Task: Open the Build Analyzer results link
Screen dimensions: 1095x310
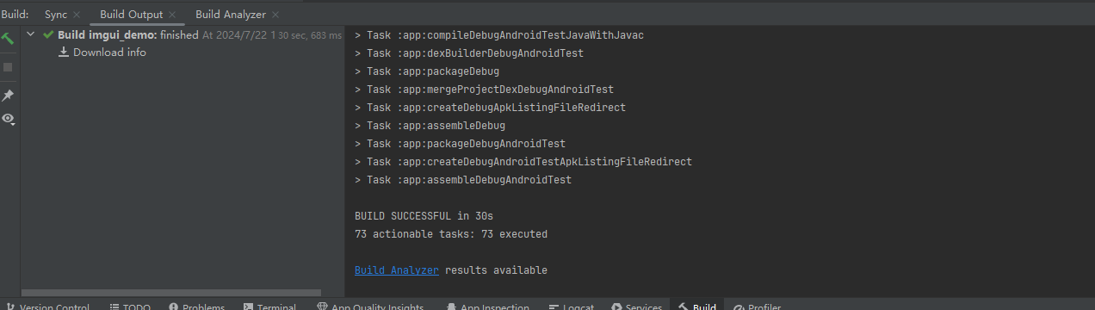Action: click(x=397, y=270)
